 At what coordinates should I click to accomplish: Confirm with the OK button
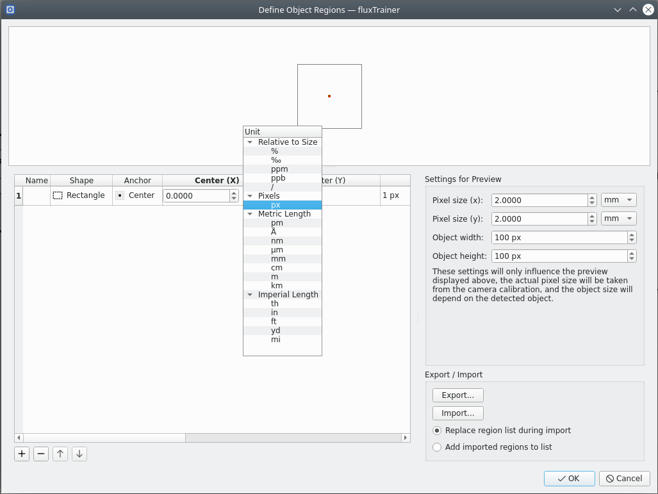click(x=569, y=479)
